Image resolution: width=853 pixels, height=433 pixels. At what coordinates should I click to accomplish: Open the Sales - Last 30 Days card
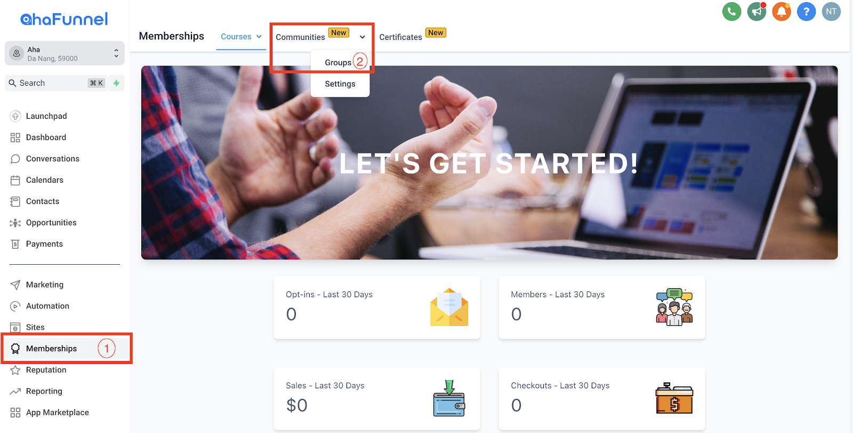pyautogui.click(x=377, y=398)
